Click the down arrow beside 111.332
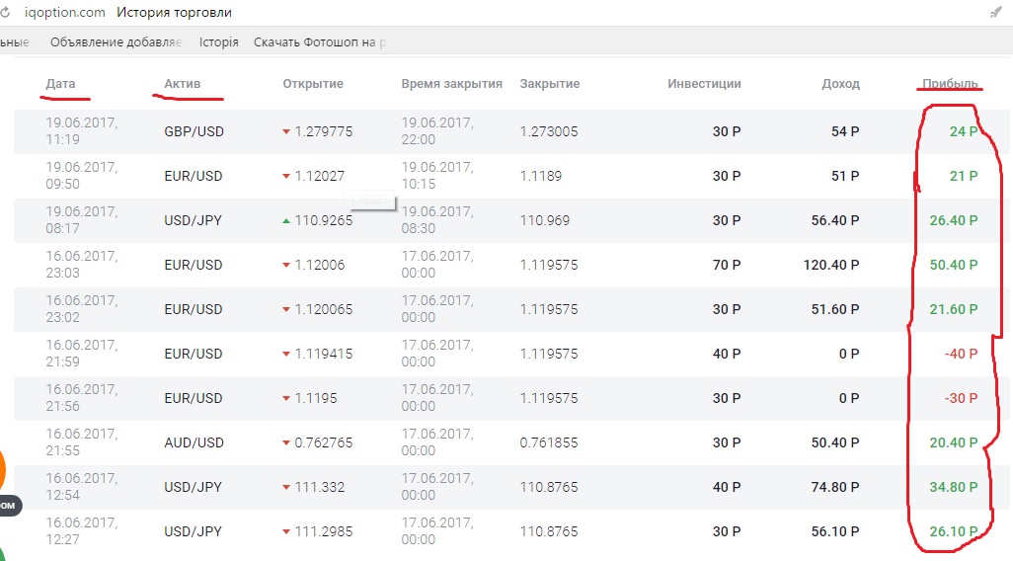This screenshot has height=561, width=1013. [x=286, y=487]
